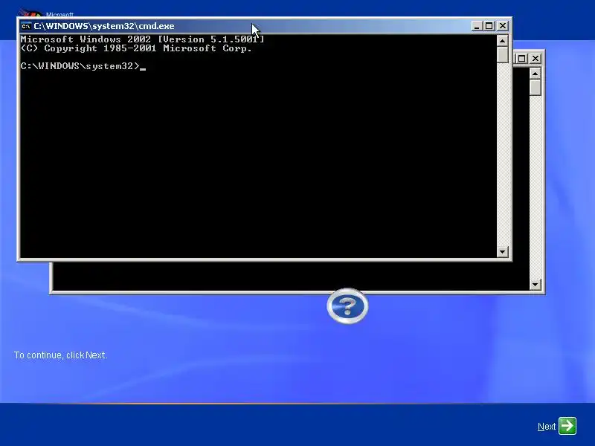Close the front cmd.exe window
595x446 pixels.
point(503,26)
